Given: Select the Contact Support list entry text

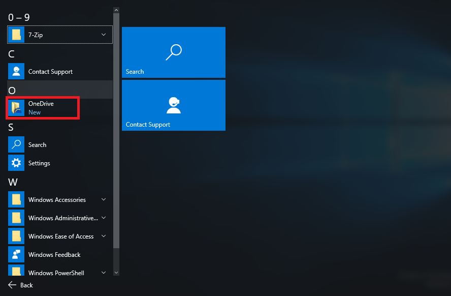Looking at the screenshot, I should (x=50, y=72).
